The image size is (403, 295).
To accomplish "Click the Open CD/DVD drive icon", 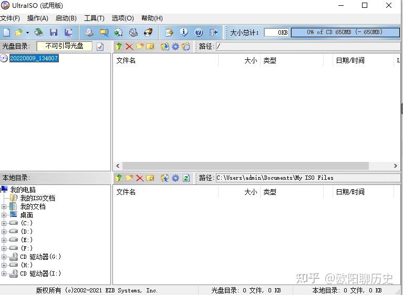I will 39,32.
